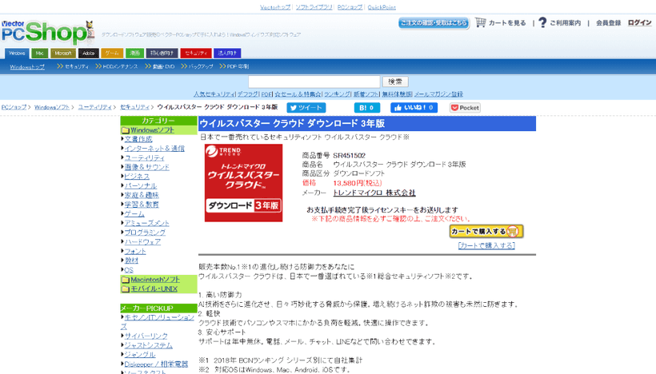Image resolution: width=656 pixels, height=374 pixels.
Task: Click the Windowsソフト folder icon
Action: click(126, 130)
